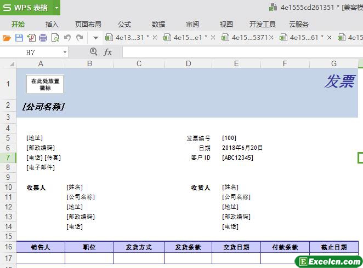Viewport: 363px width, 268px height.
Task: Click the Select All corner triangle
Action: click(12, 64)
